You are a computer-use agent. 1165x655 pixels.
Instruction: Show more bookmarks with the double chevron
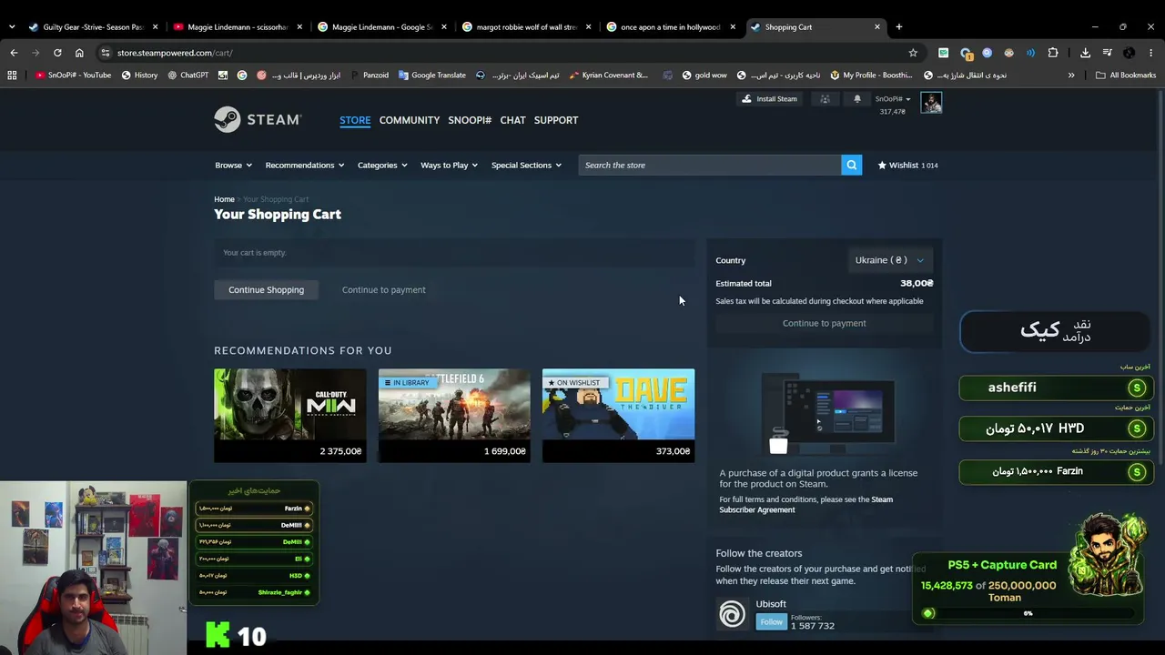point(1071,76)
